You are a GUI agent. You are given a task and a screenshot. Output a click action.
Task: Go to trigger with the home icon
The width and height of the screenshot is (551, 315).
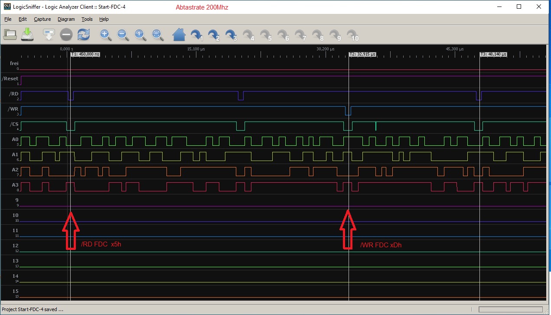tap(179, 34)
